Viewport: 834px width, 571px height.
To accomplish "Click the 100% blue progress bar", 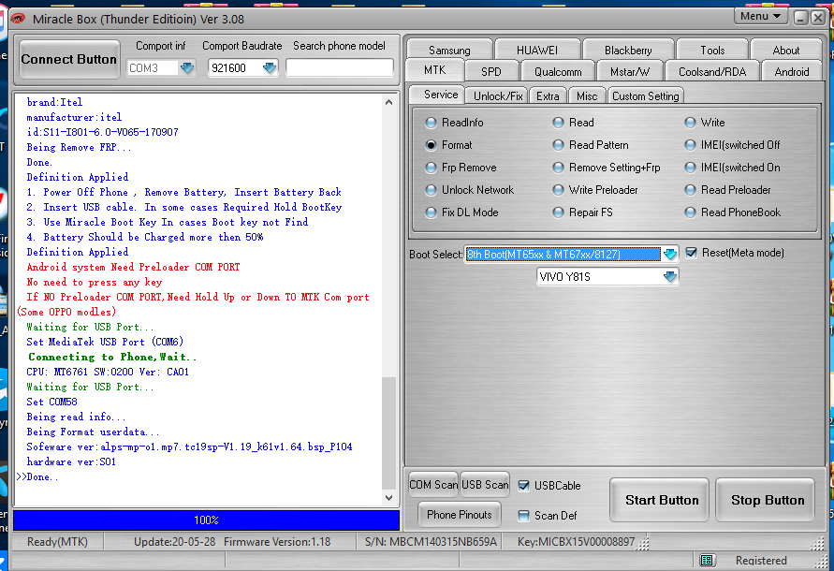I will (x=206, y=520).
